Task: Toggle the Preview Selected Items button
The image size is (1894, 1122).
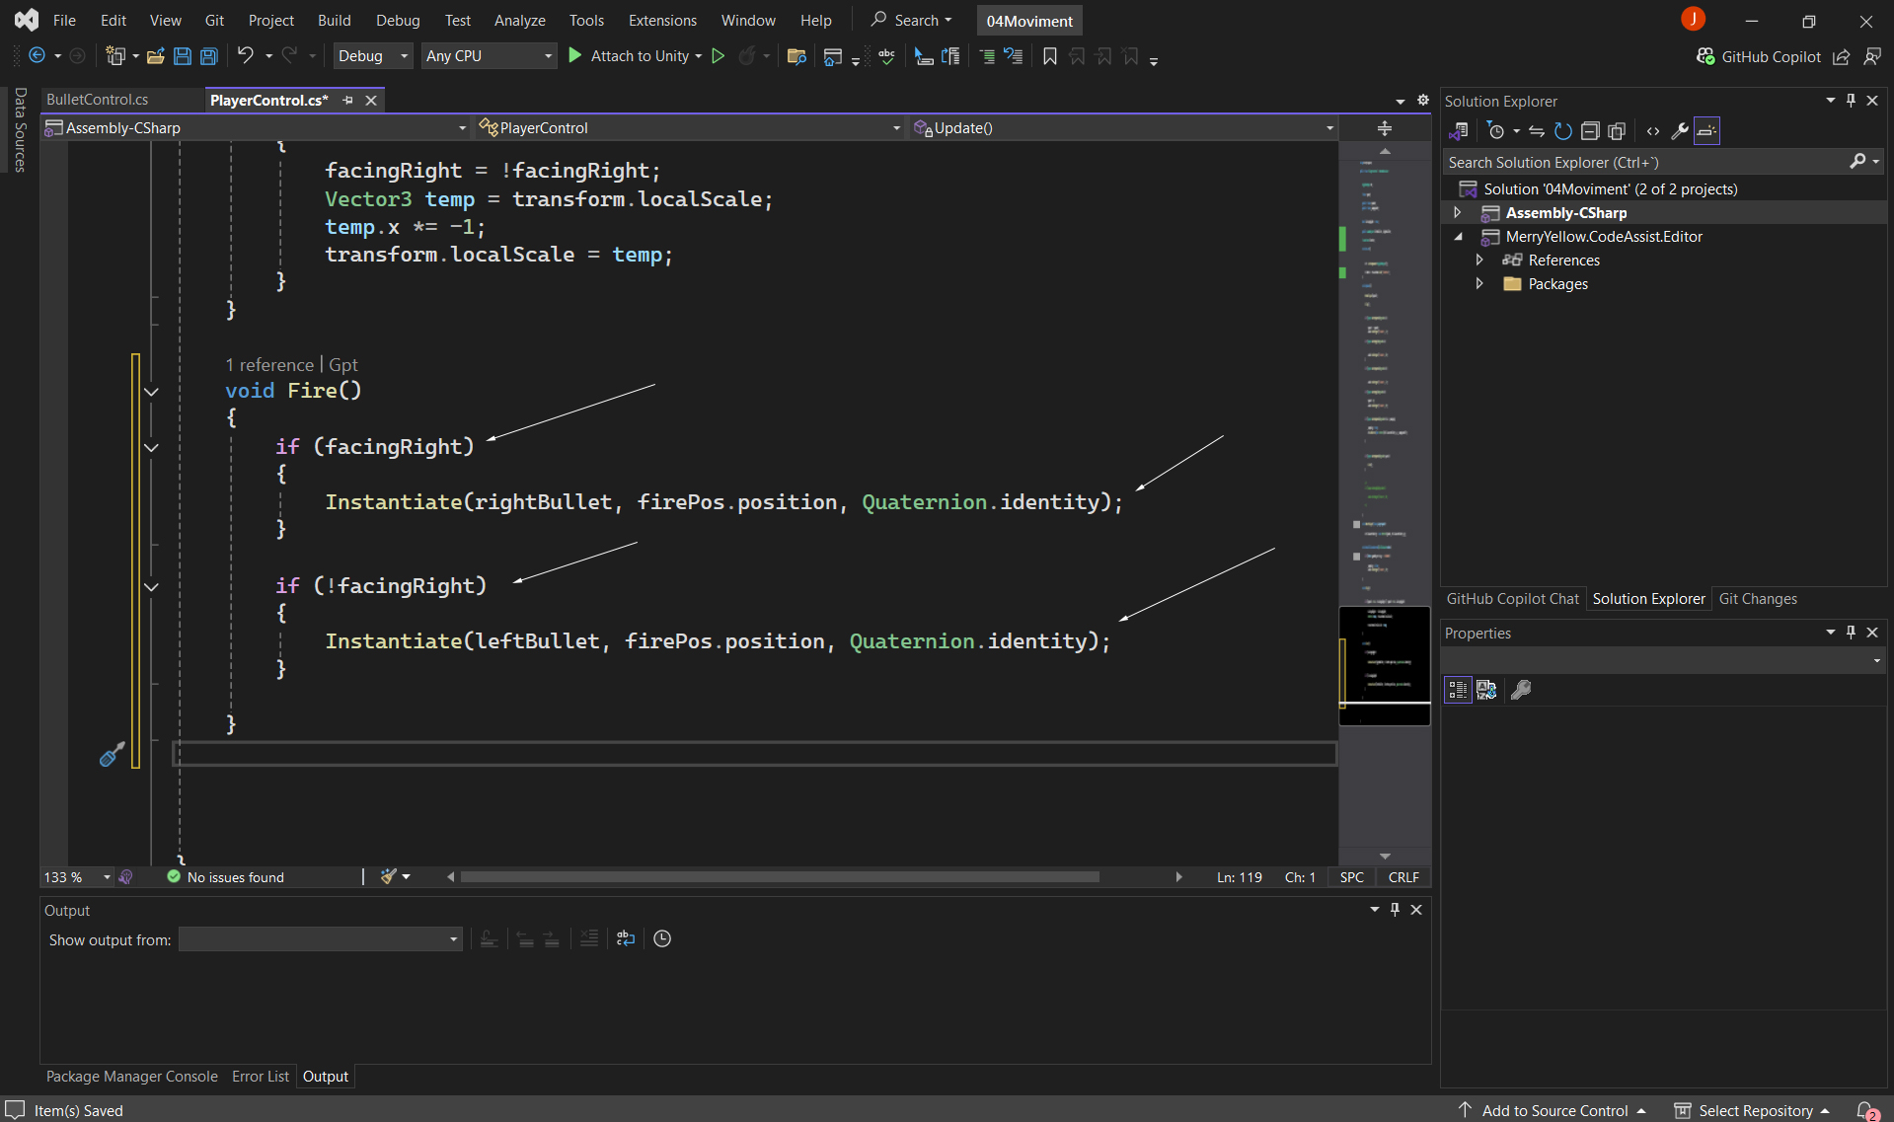Action: 1706,131
